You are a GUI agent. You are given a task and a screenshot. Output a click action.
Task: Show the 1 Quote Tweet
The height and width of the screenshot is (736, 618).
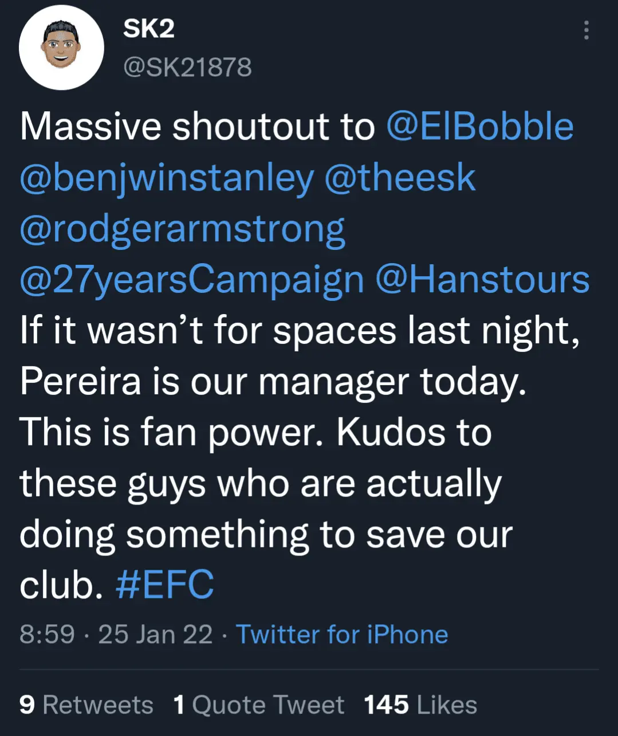pos(259,704)
